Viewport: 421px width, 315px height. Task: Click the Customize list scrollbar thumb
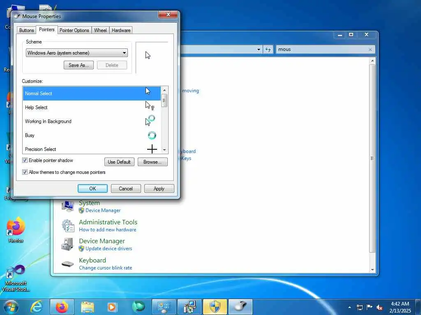point(164,100)
